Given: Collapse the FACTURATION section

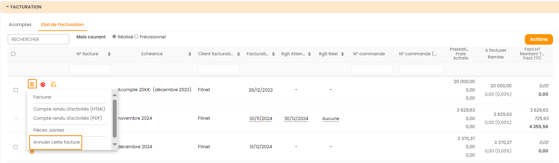Looking at the screenshot, I should (7, 7).
